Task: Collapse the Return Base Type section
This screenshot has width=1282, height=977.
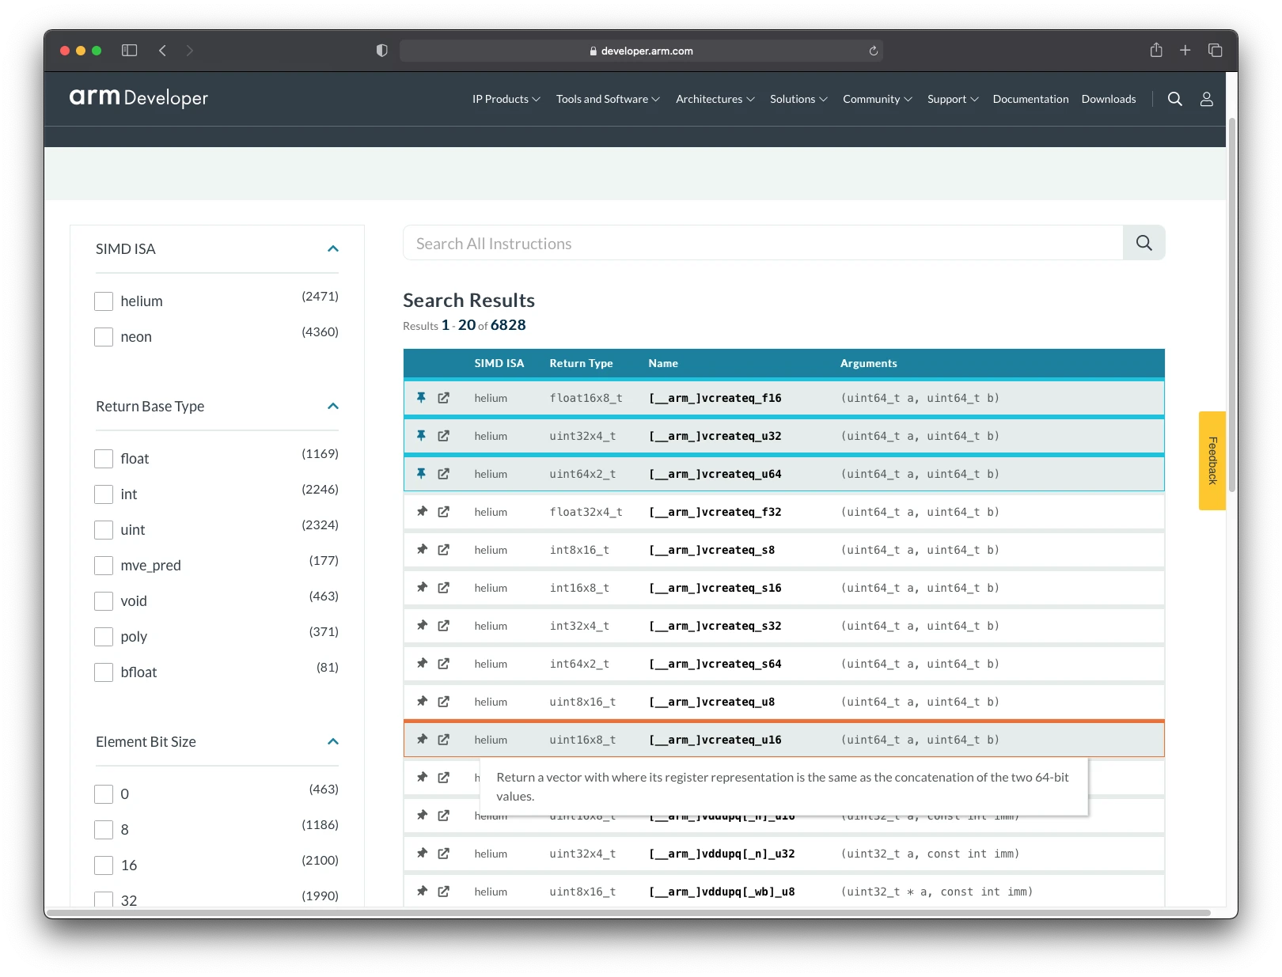Action: (x=333, y=407)
